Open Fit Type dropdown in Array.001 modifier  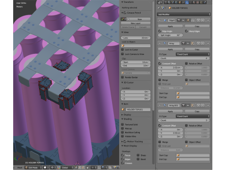pos(193,116)
